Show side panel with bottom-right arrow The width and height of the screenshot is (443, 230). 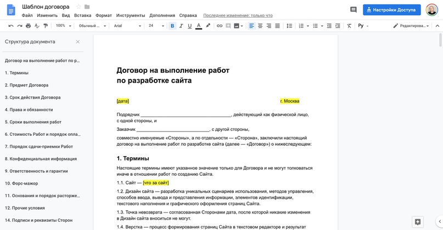[x=440, y=222]
